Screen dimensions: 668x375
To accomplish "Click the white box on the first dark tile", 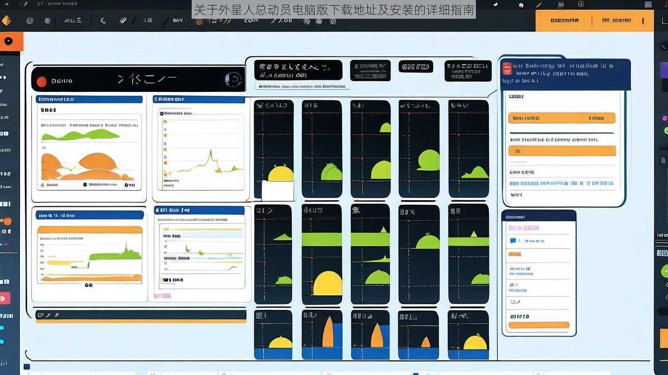I will pos(278,191).
